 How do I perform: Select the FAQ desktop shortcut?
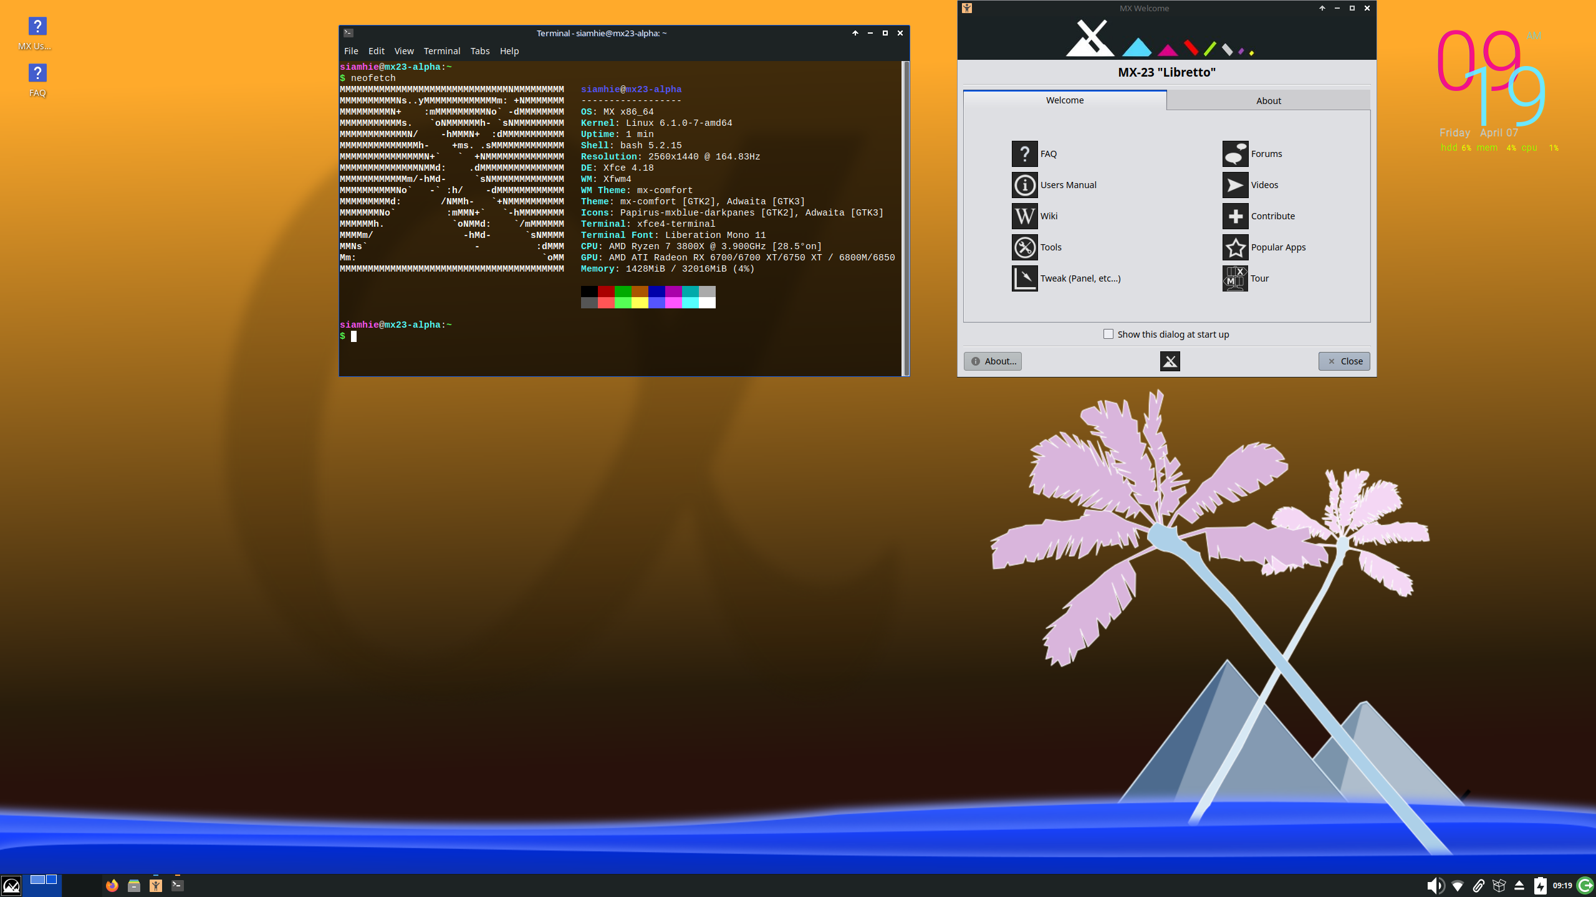click(37, 80)
